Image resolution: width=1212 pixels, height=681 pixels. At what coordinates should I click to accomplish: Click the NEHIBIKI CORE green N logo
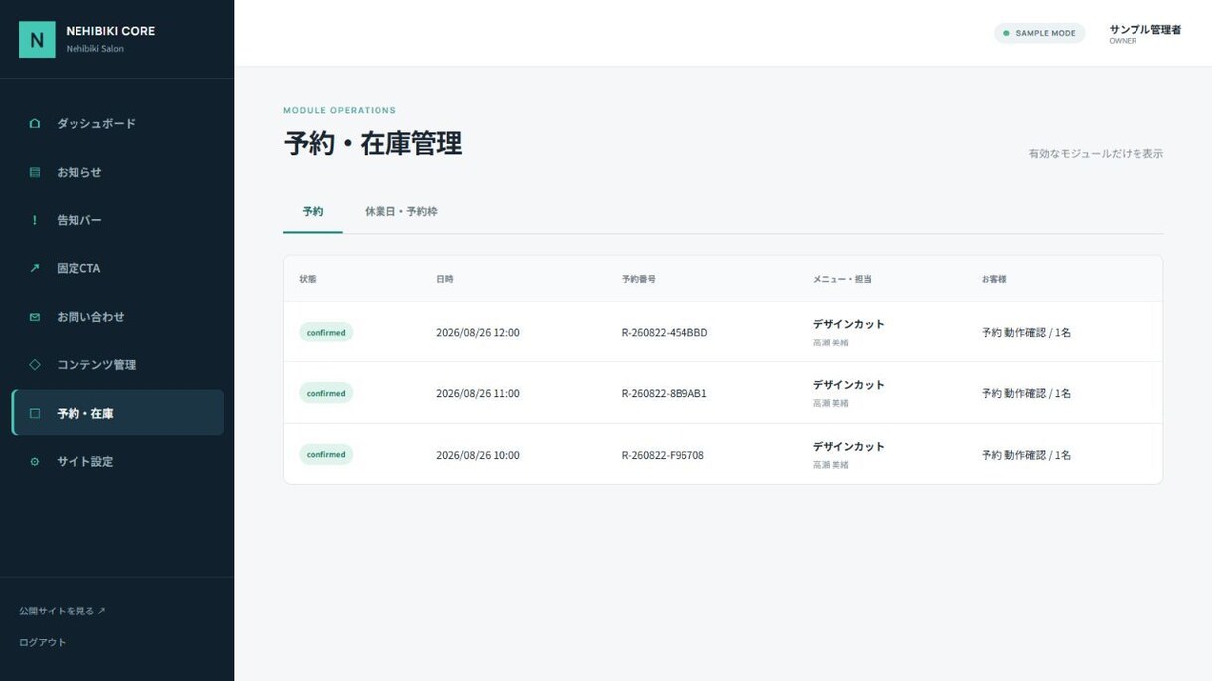[x=37, y=39]
